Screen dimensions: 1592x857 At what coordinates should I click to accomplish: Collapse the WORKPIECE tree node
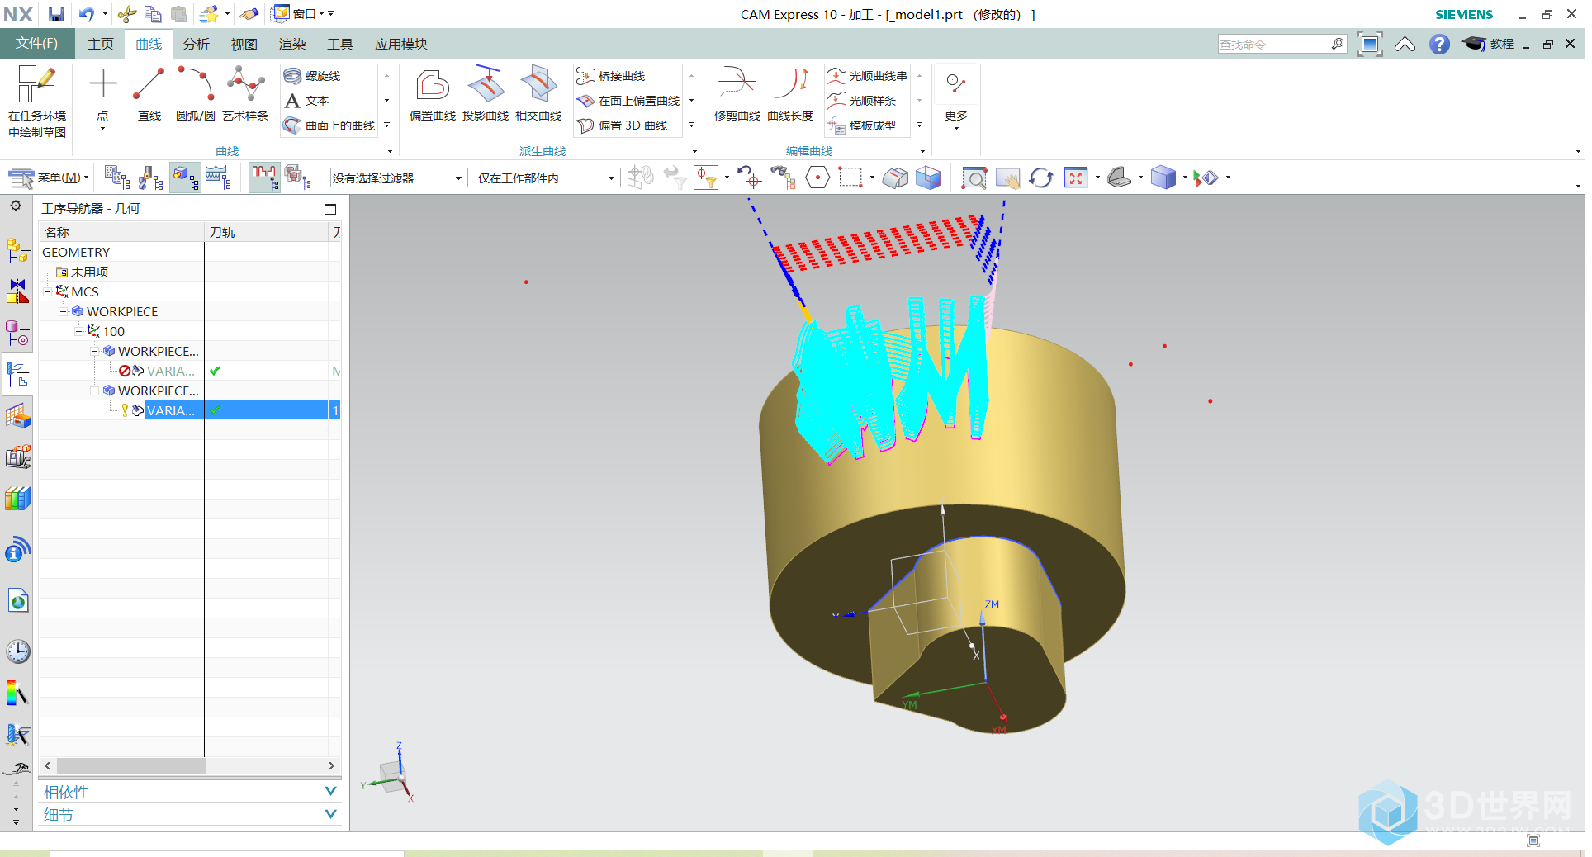pyautogui.click(x=64, y=311)
